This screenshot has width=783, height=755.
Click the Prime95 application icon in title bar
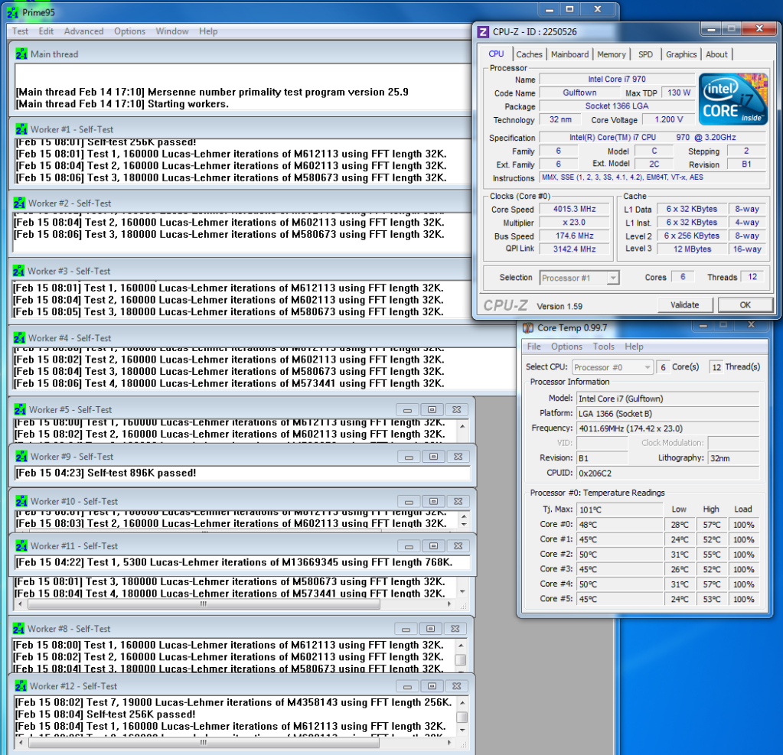tap(12, 12)
